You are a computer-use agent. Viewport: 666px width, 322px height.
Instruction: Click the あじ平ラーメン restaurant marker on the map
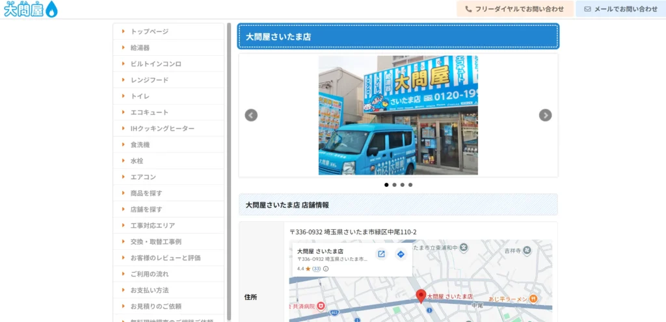pyautogui.click(x=533, y=298)
